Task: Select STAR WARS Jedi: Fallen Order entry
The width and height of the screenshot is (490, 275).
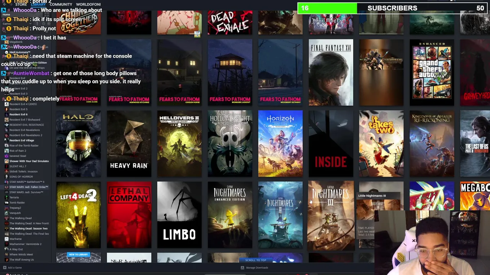Action: (x=29, y=187)
